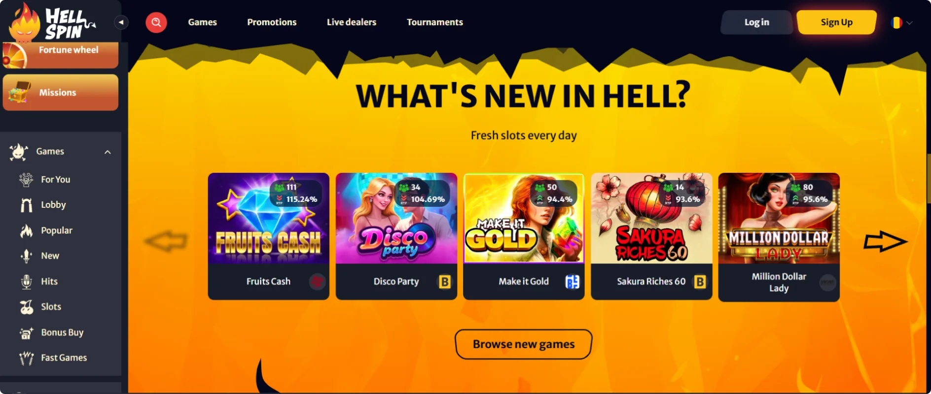
Task: Open Tournaments in top navigation
Action: (x=434, y=22)
